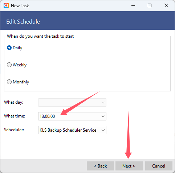The image size is (175, 173).
Task: Expand the What time dropdown arrow
Action: point(103,116)
